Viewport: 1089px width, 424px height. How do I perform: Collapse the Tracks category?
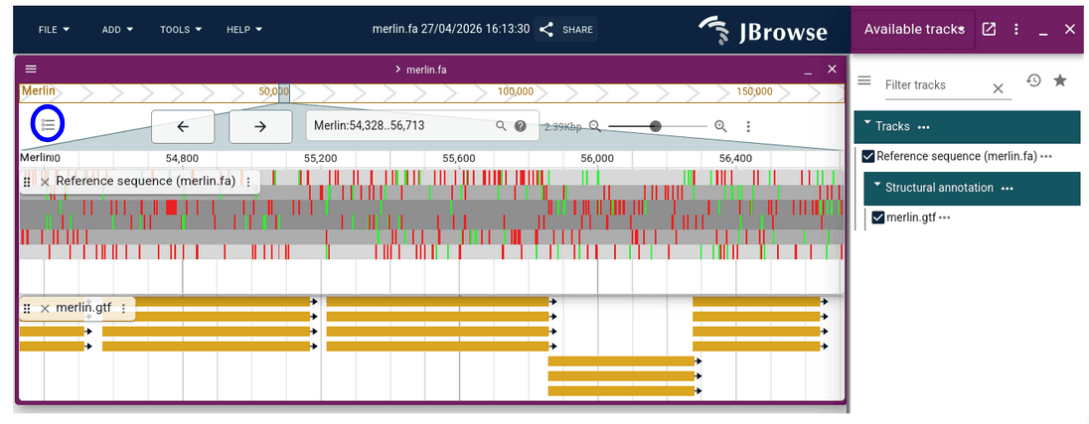pos(867,125)
